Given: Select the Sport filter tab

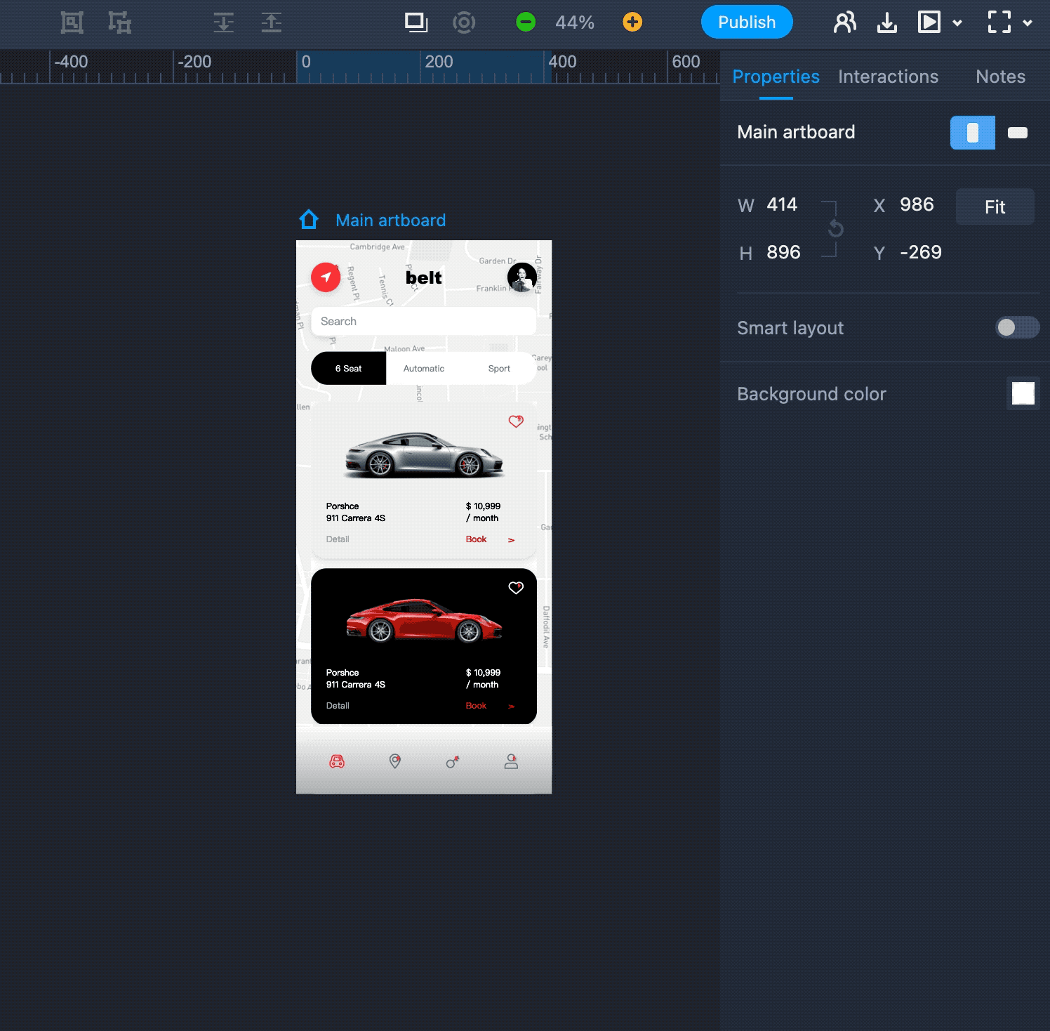Looking at the screenshot, I should [x=499, y=369].
